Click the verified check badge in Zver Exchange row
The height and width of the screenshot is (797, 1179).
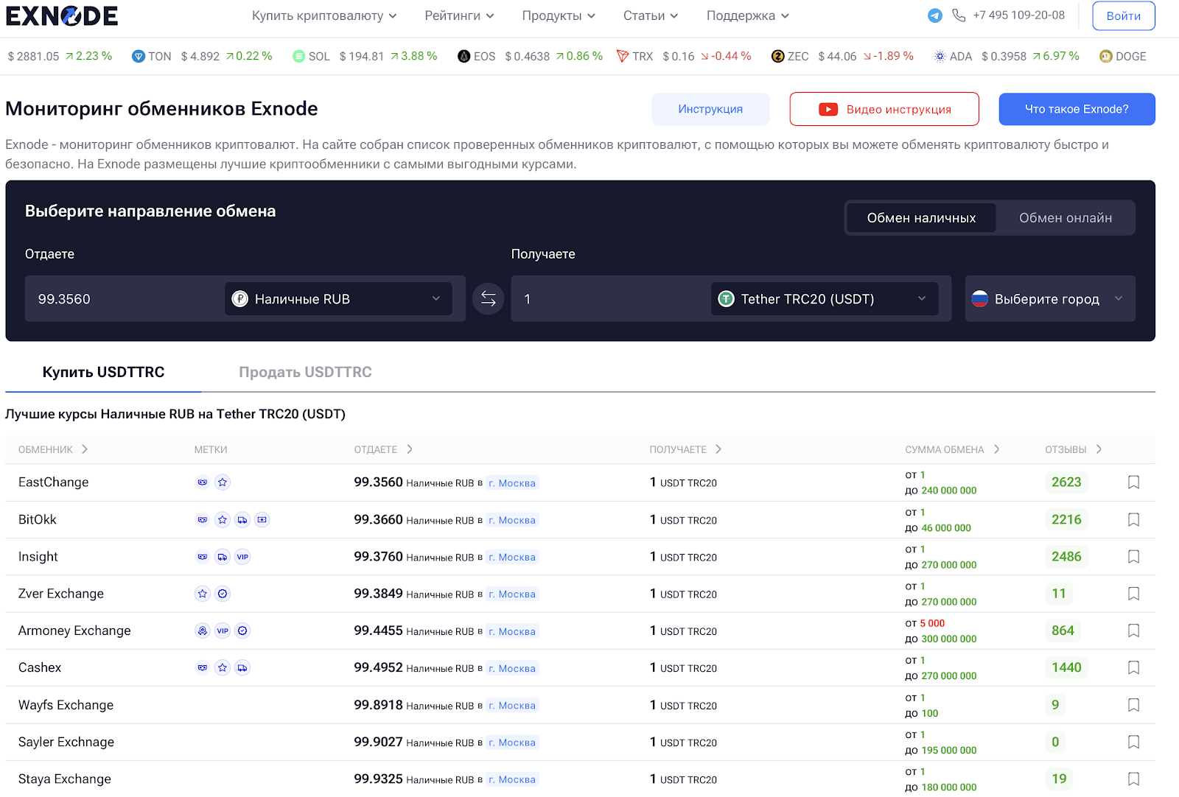pyautogui.click(x=223, y=594)
